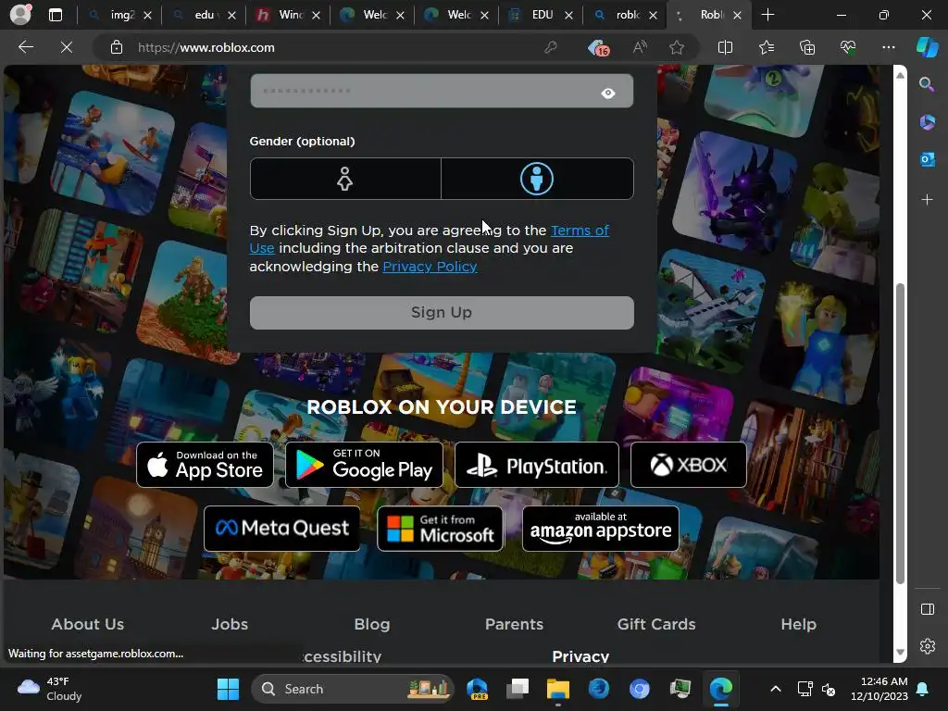Image resolution: width=948 pixels, height=711 pixels.
Task: Toggle the sidebar panel layout icon
Action: (x=927, y=609)
